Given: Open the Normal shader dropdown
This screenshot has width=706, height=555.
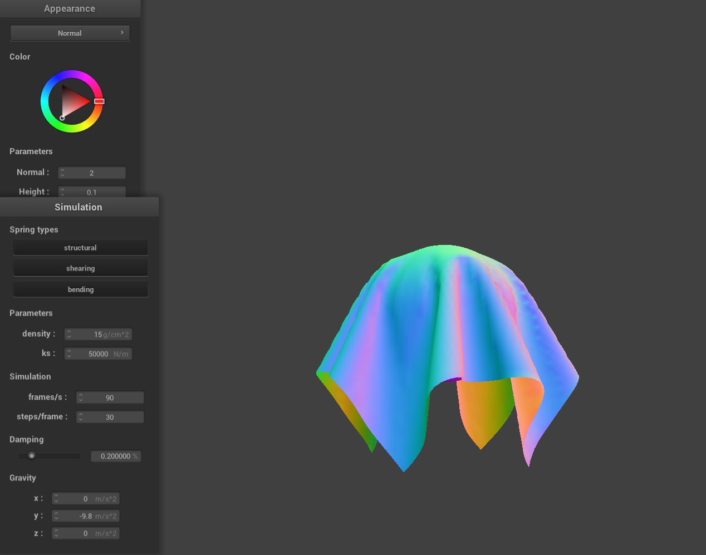Looking at the screenshot, I should point(70,33).
